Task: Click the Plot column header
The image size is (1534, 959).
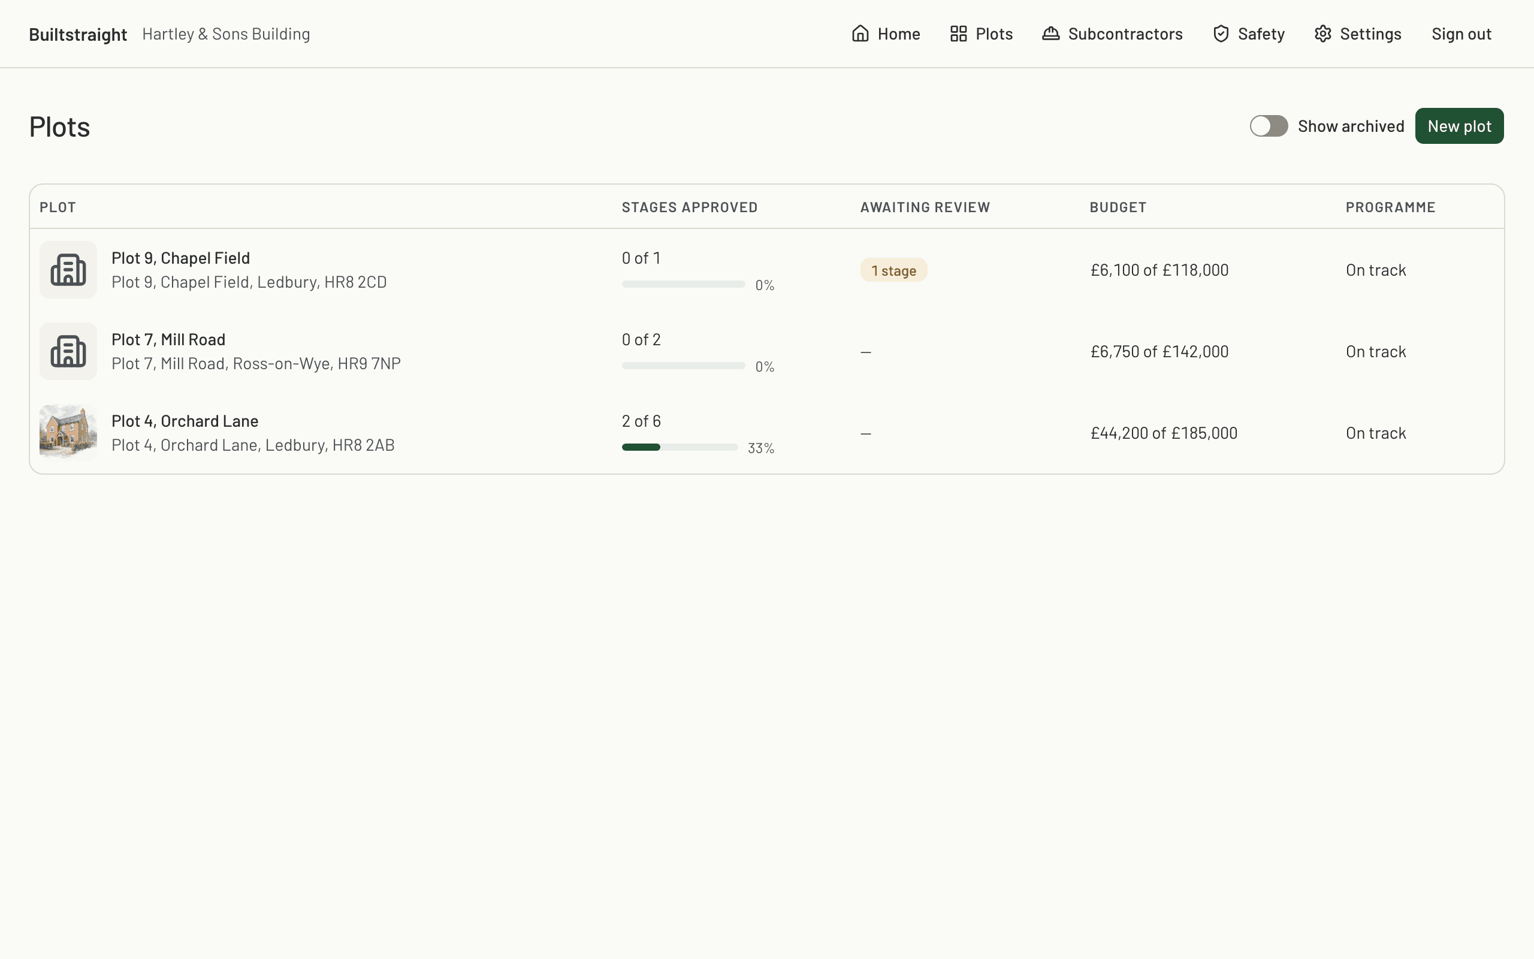Action: 58,207
